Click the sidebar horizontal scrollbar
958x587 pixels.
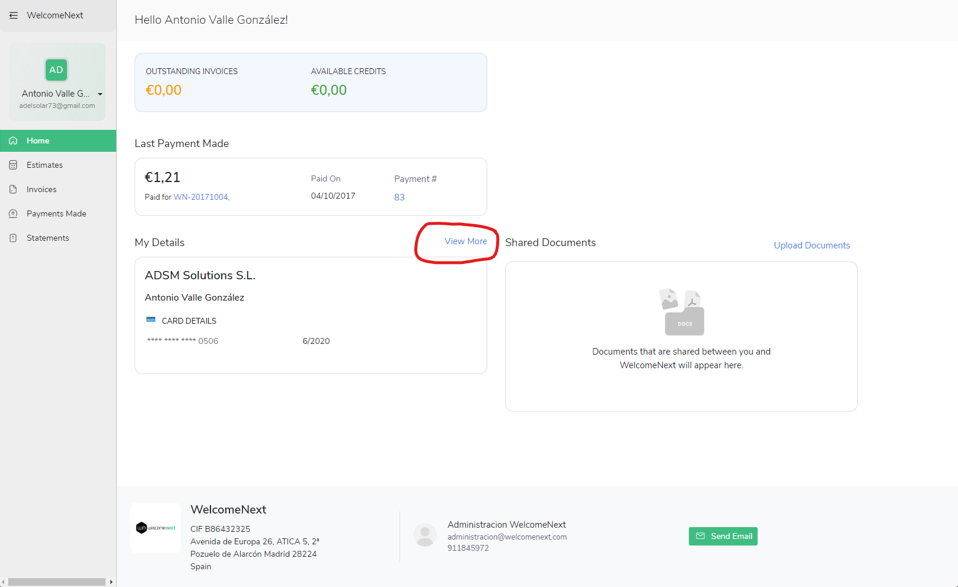click(57, 582)
